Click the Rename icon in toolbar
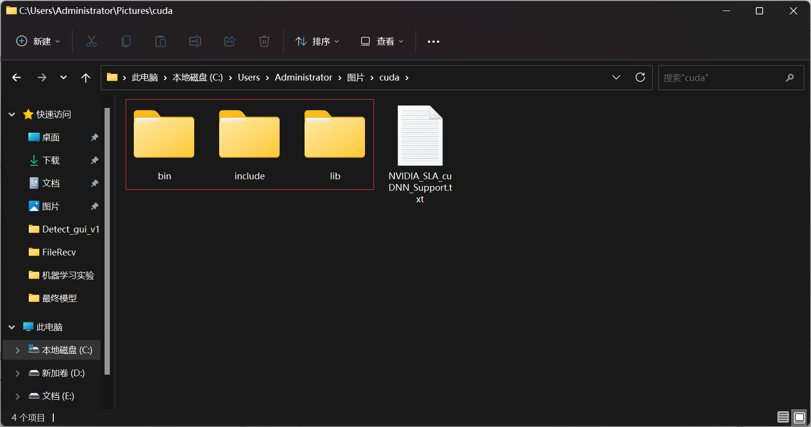This screenshot has height=427, width=811. [x=195, y=41]
